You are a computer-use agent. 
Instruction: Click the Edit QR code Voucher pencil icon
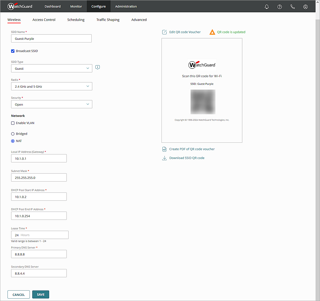coord(164,32)
